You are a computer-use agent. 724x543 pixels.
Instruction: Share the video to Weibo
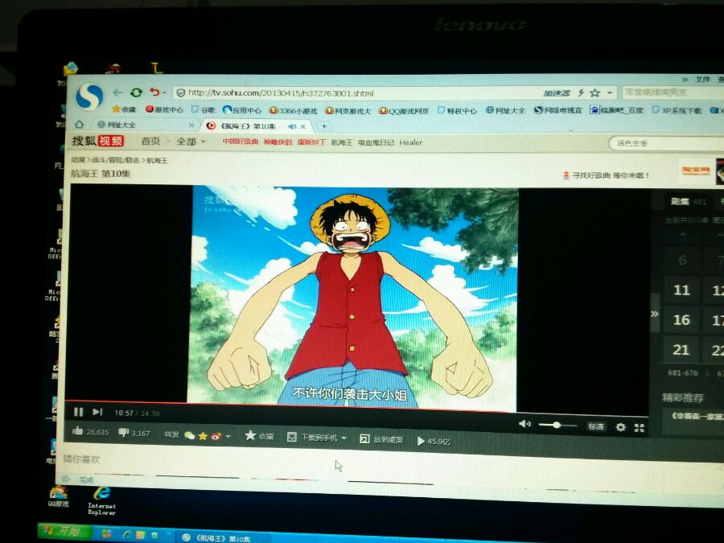(x=216, y=436)
